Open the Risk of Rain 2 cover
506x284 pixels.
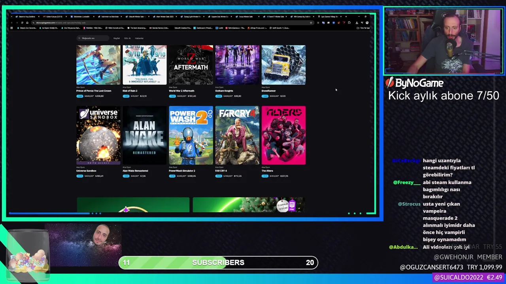point(145,65)
